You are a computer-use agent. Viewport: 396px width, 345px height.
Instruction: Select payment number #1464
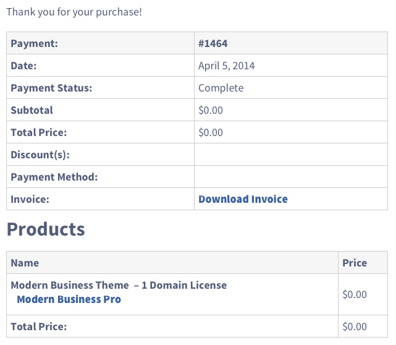pyautogui.click(x=213, y=43)
